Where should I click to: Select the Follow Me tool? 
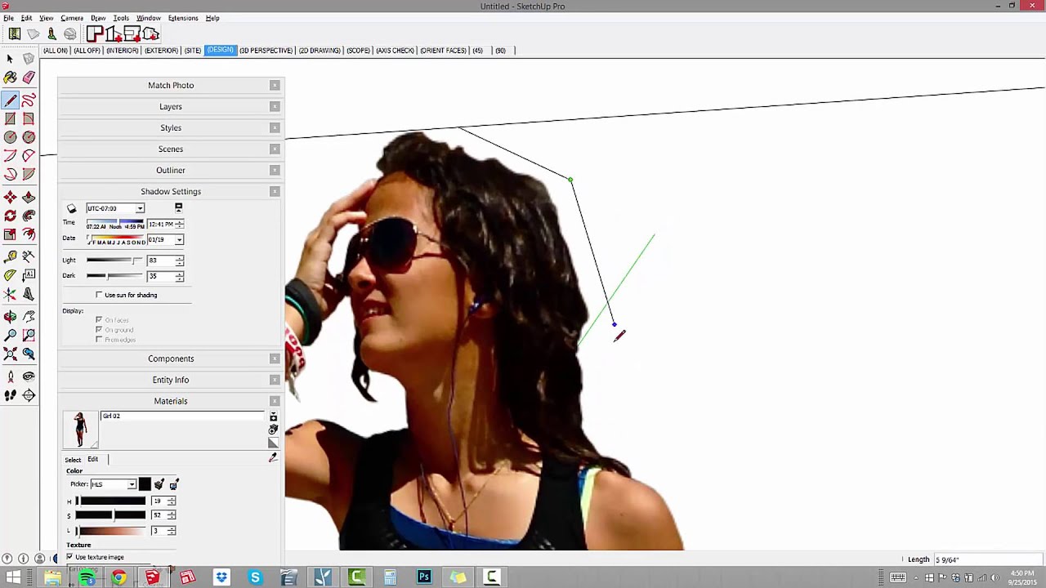pos(29,216)
